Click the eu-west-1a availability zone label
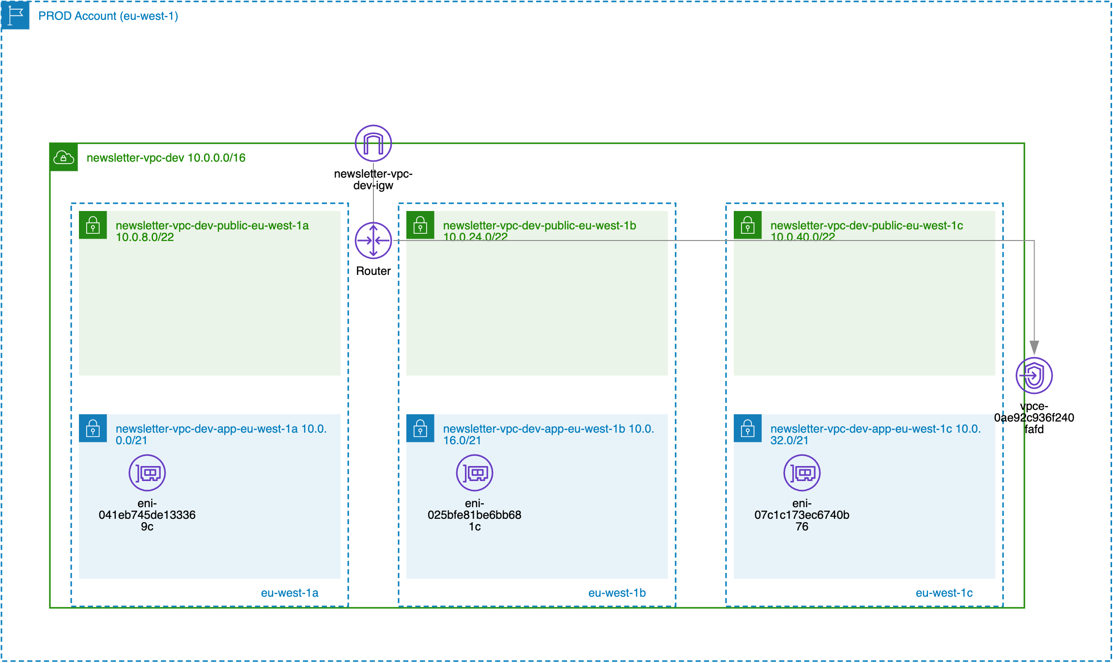The height and width of the screenshot is (663, 1113). click(x=290, y=593)
